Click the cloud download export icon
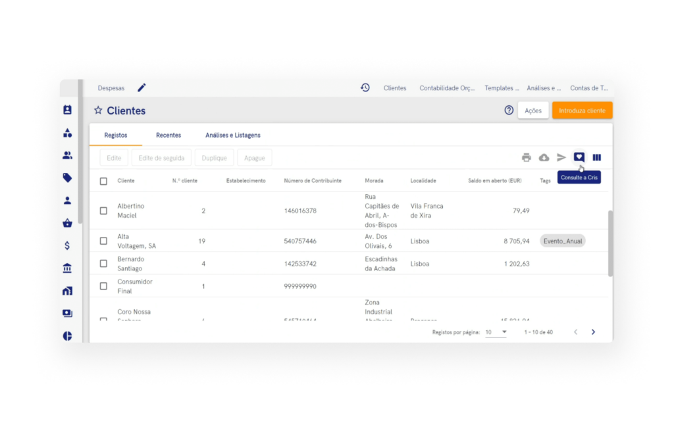The height and width of the screenshot is (421, 674). point(544,157)
